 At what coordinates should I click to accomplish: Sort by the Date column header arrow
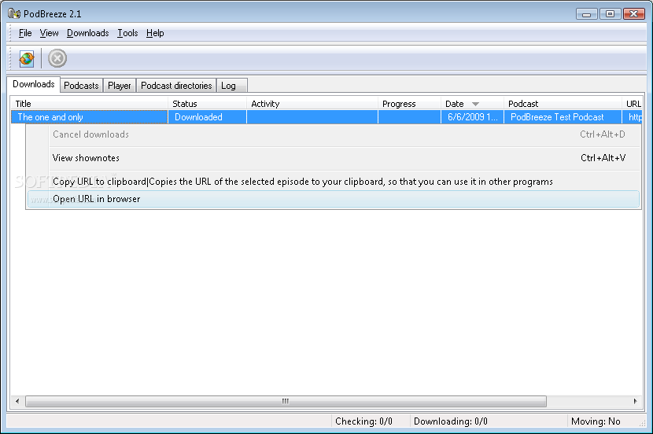[x=475, y=104]
